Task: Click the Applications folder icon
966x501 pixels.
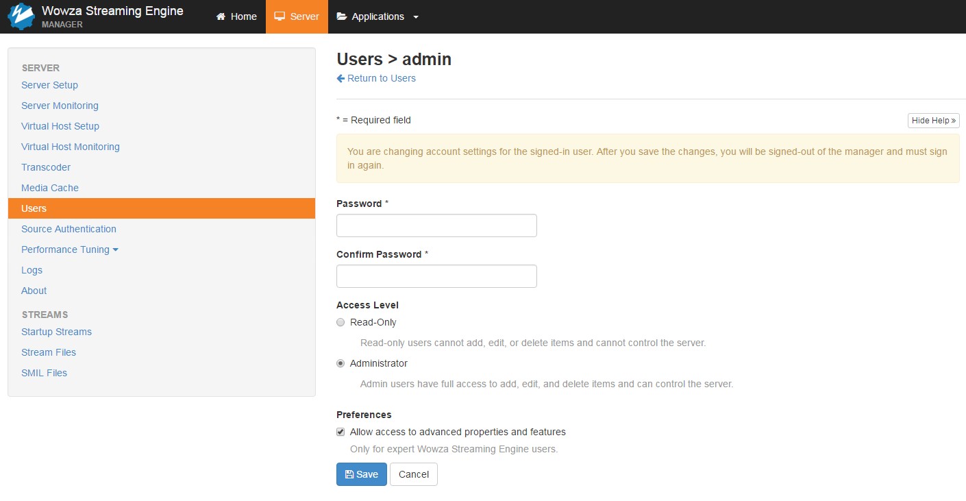Action: [x=342, y=16]
